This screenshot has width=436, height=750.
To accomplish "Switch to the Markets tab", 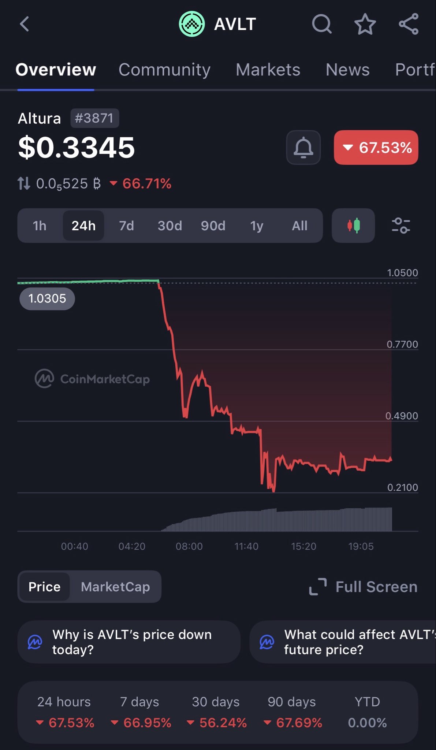I will pos(268,70).
